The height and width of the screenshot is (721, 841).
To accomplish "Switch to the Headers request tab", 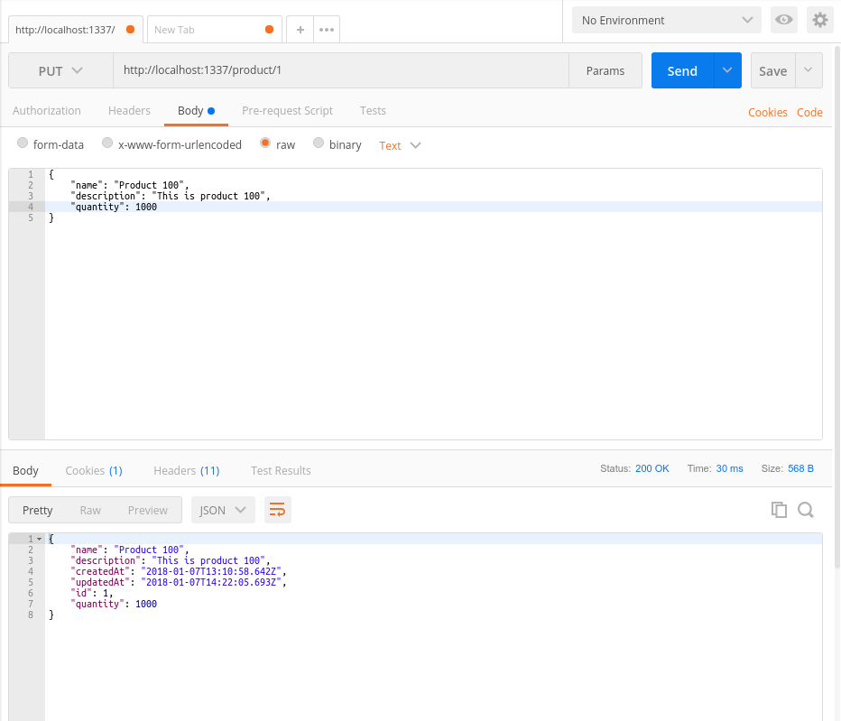I will tap(129, 111).
